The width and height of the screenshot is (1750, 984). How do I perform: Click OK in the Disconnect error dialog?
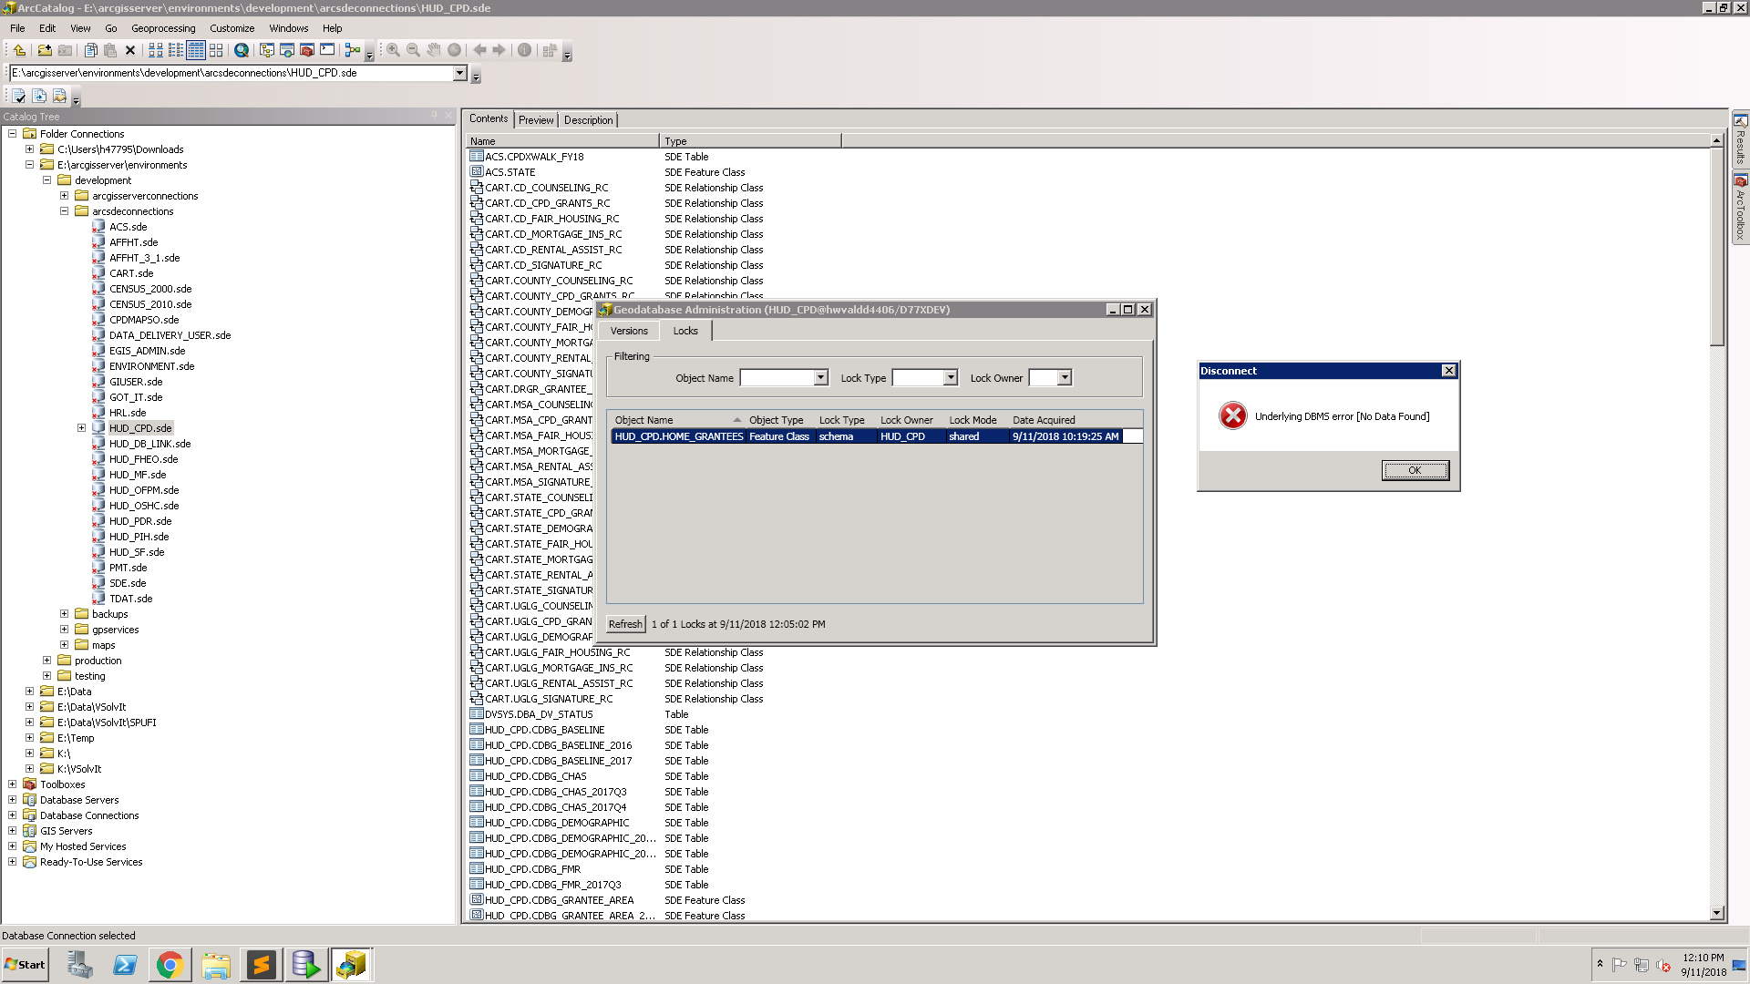[x=1415, y=471]
